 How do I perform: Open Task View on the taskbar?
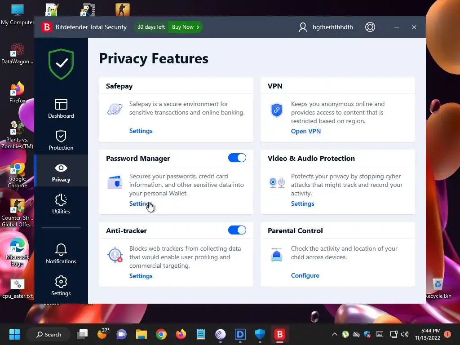coord(82,334)
